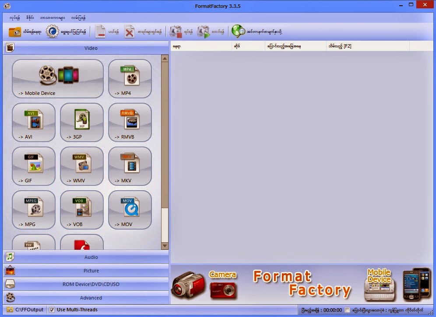Click the Picture section thumbnail icon
This screenshot has width=436, height=317.
(10, 270)
